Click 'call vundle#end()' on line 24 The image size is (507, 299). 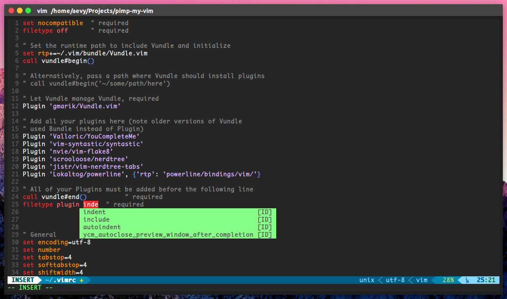pyautogui.click(x=55, y=197)
